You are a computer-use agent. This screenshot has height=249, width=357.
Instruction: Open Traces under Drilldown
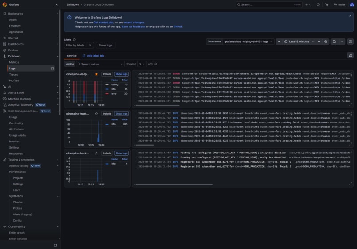13,75
